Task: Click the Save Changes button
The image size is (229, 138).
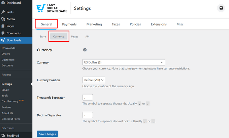Action: [x=47, y=134]
